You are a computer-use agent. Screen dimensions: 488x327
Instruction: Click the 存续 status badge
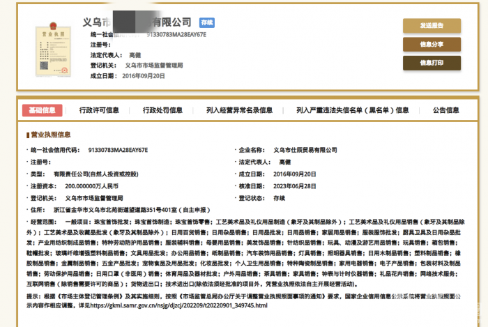(x=207, y=22)
